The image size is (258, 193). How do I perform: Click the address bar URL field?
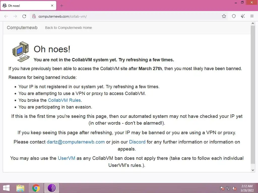coord(128,16)
